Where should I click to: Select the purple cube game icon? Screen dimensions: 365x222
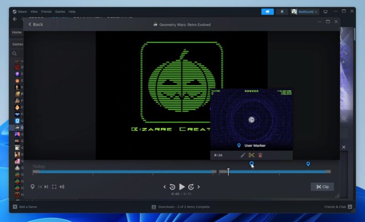[17, 74]
